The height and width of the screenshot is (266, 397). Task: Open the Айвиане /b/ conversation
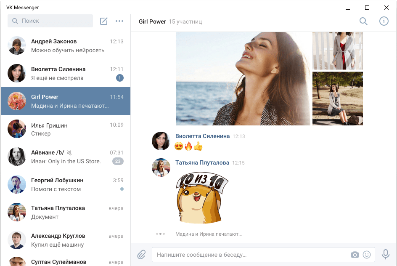click(x=66, y=157)
